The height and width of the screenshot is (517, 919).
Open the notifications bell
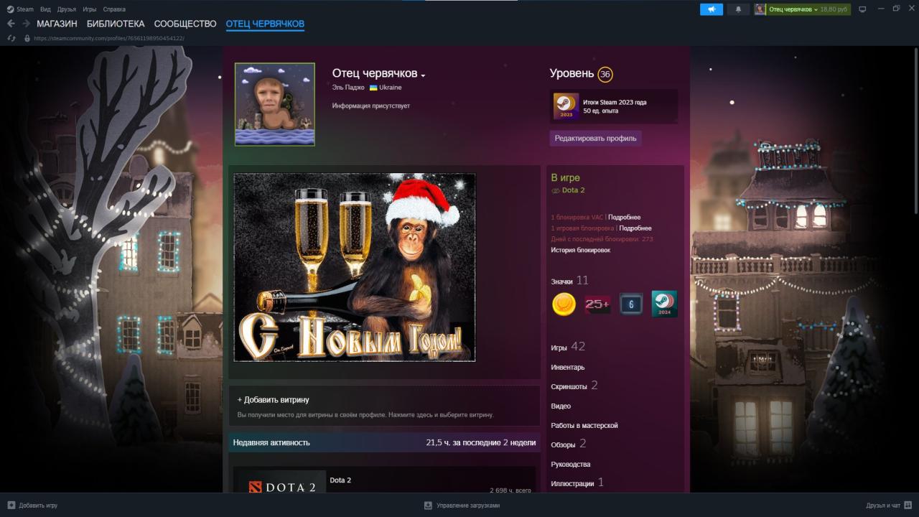click(738, 9)
